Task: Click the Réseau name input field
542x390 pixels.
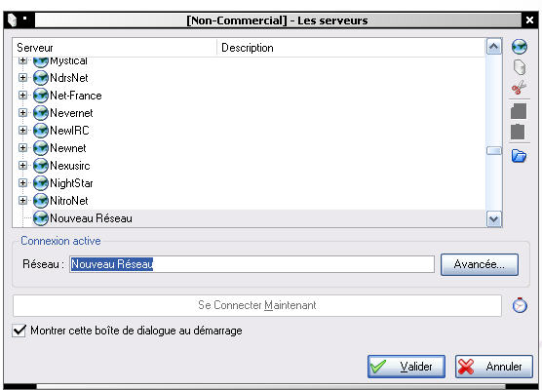Action: click(x=252, y=264)
